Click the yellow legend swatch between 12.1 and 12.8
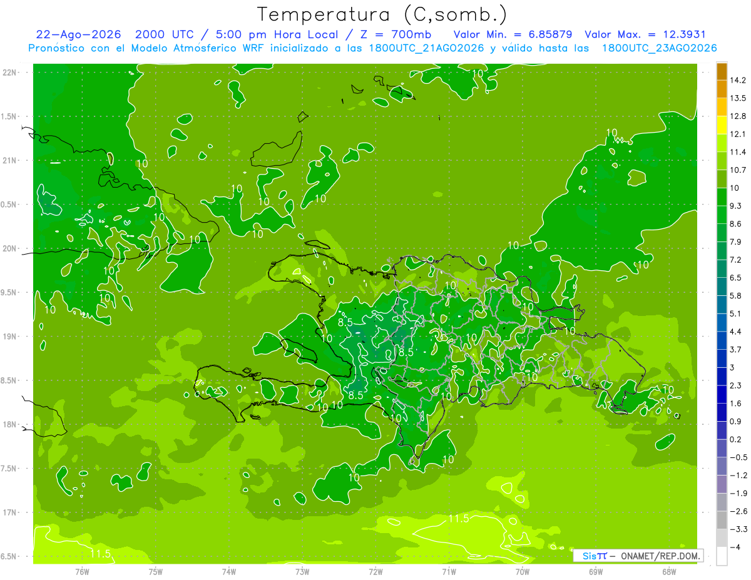 coord(722,126)
